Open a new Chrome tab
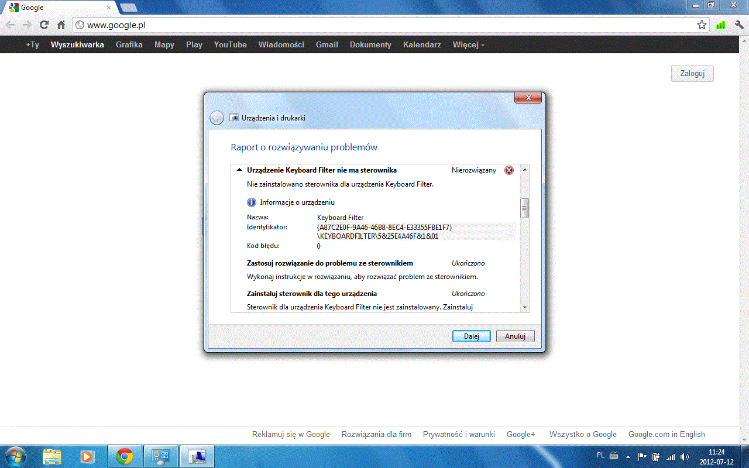The image size is (749, 468). click(129, 8)
